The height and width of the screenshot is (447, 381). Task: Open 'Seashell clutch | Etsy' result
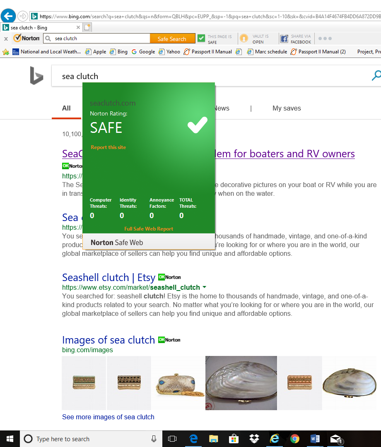click(x=109, y=277)
